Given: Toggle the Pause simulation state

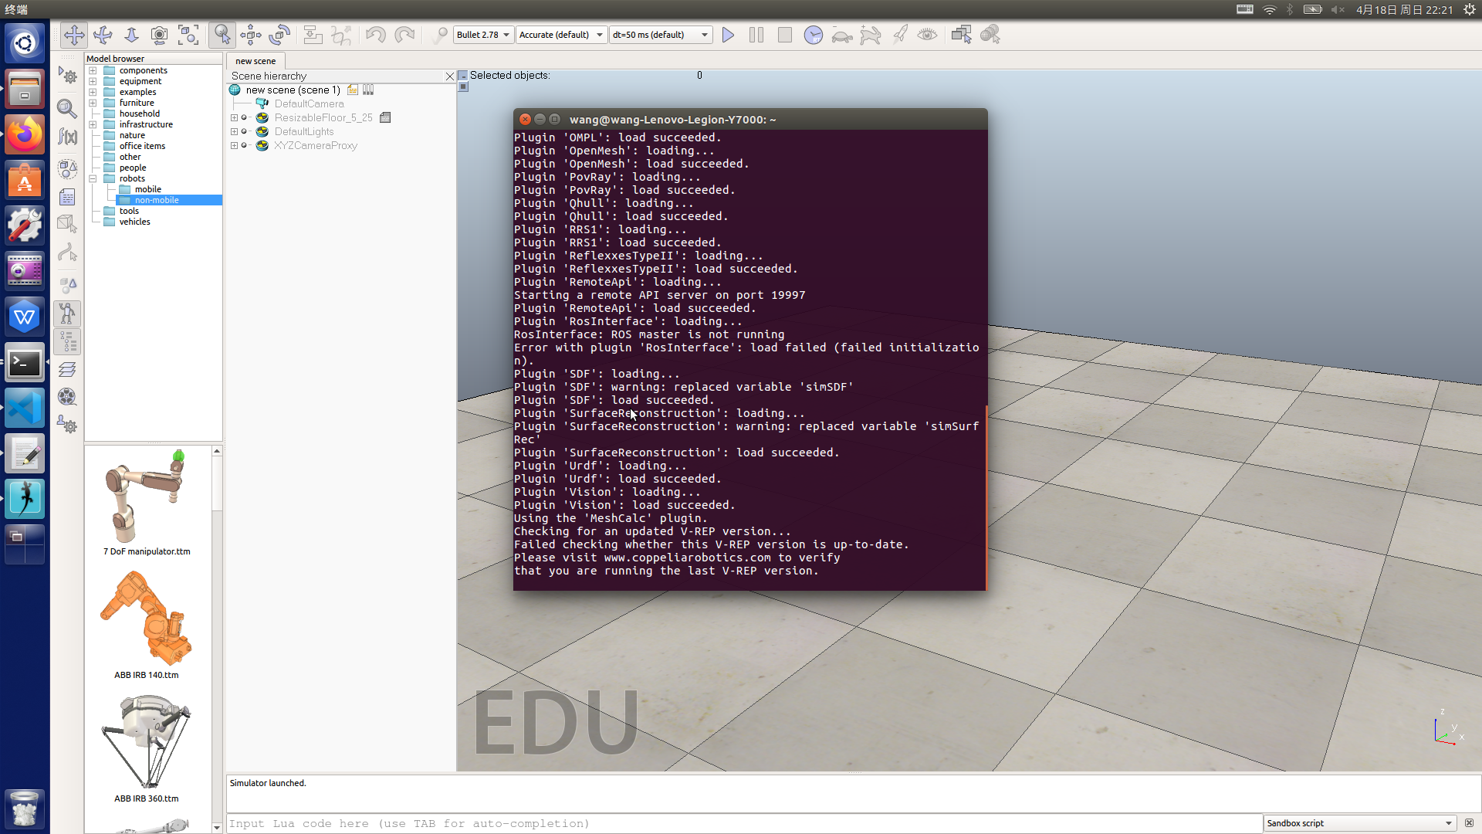Looking at the screenshot, I should (x=756, y=35).
